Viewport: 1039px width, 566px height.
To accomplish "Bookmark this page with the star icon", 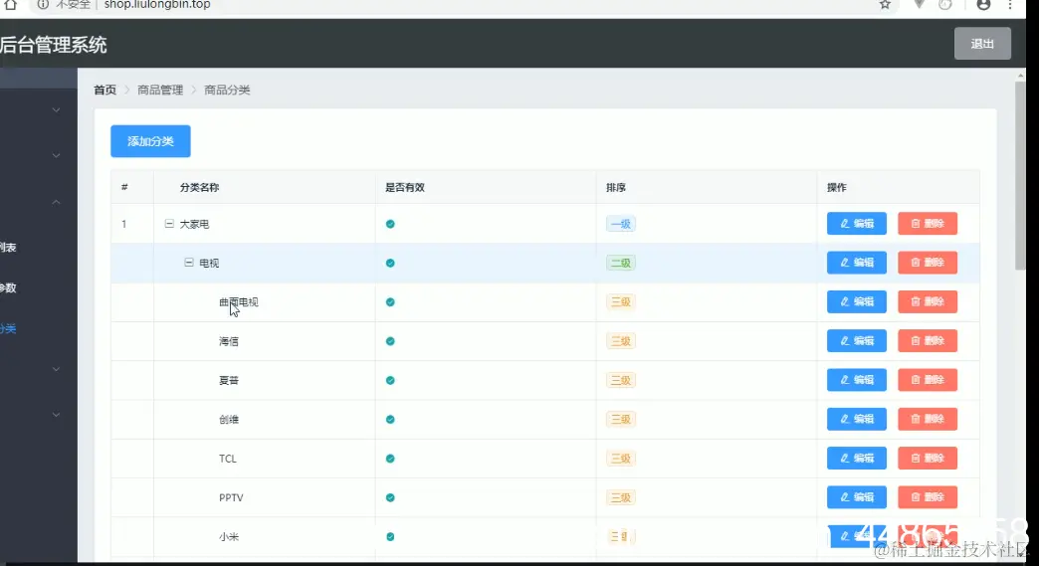I will point(885,5).
